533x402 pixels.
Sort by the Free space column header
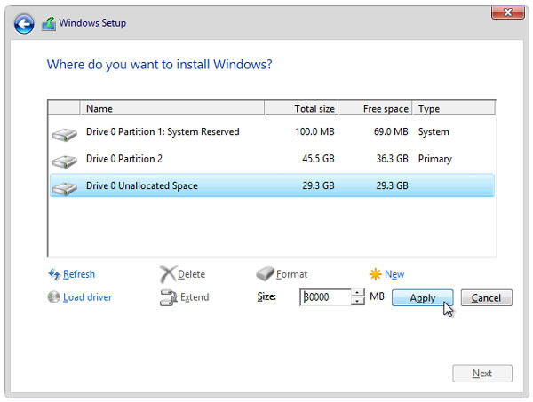tap(375, 108)
